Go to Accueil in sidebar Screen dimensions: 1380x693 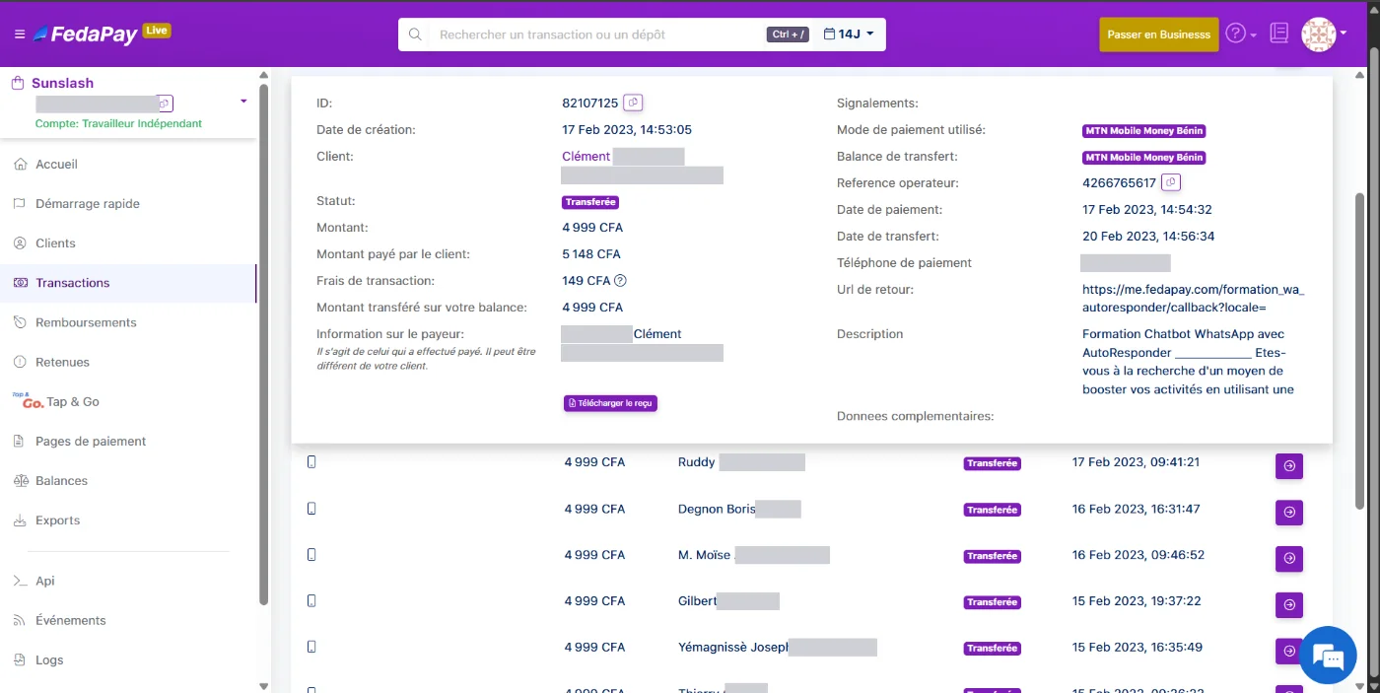point(56,165)
